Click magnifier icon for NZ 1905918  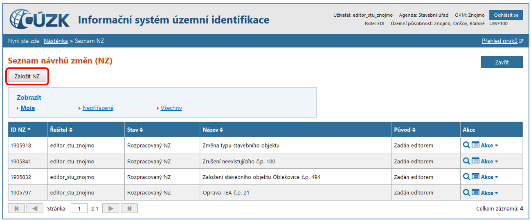pyautogui.click(x=466, y=145)
